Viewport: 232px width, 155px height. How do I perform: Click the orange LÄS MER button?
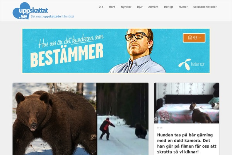click(194, 38)
